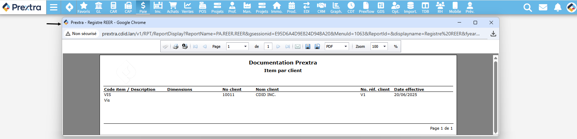Email the report using envelope toolbar icon
This screenshot has width=577, height=139.
point(298,46)
